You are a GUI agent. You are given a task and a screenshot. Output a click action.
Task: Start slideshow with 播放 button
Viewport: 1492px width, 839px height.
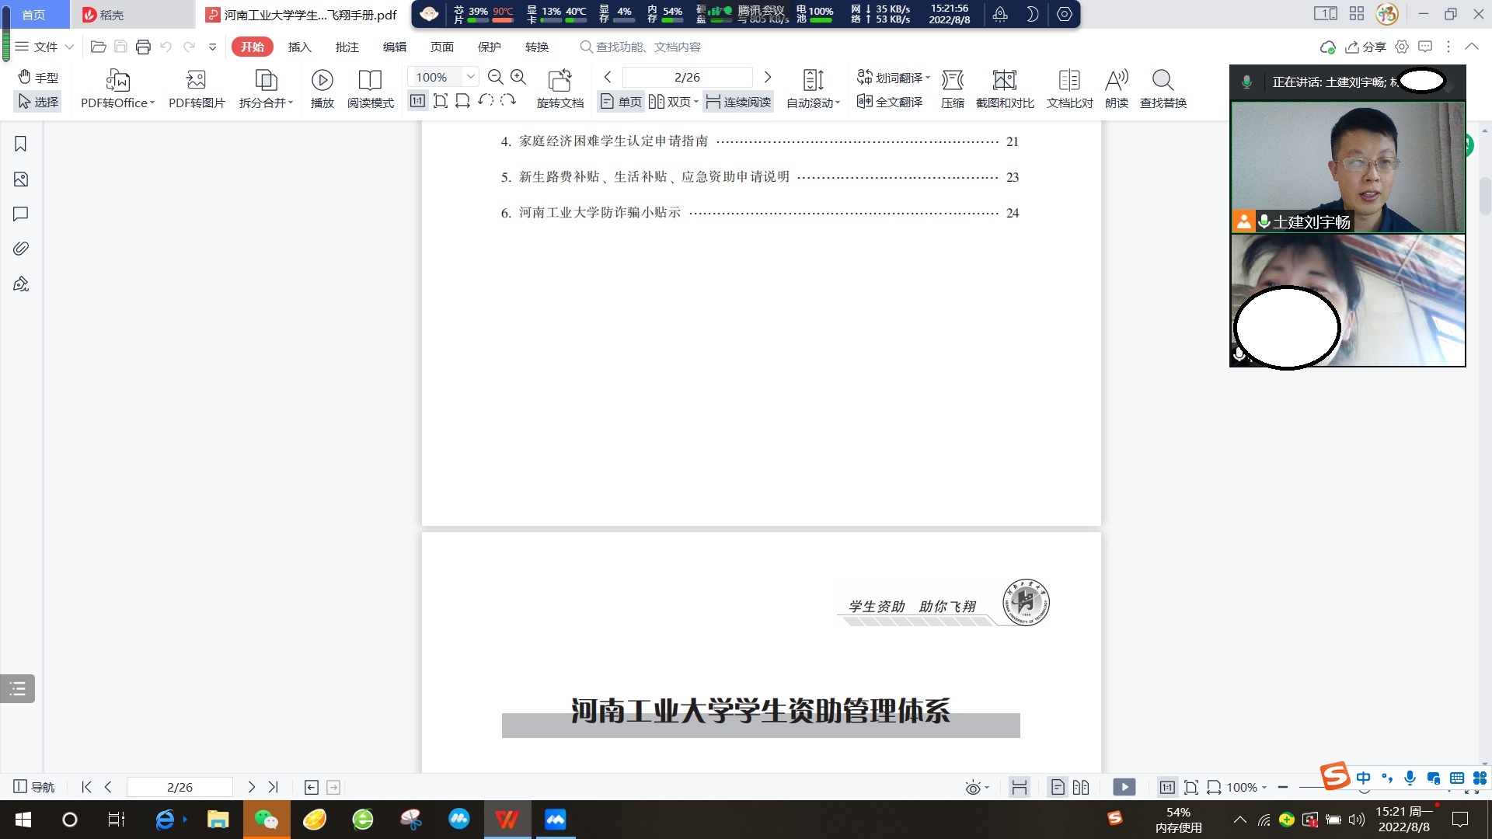click(x=322, y=89)
